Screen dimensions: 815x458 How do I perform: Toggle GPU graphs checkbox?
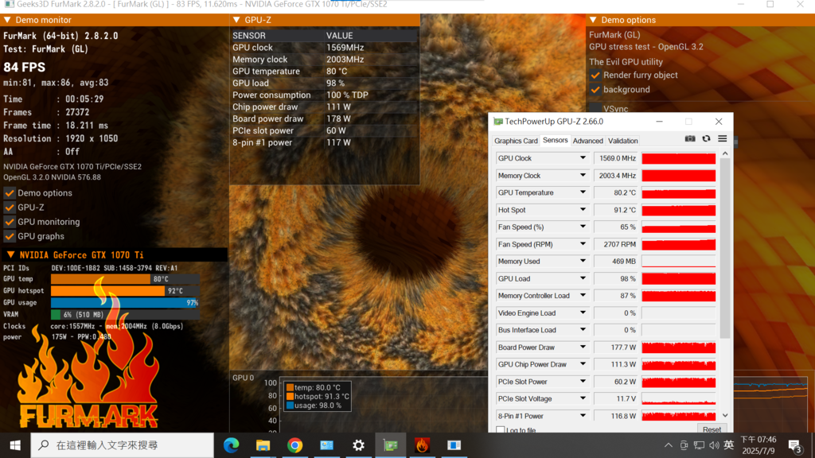point(10,236)
